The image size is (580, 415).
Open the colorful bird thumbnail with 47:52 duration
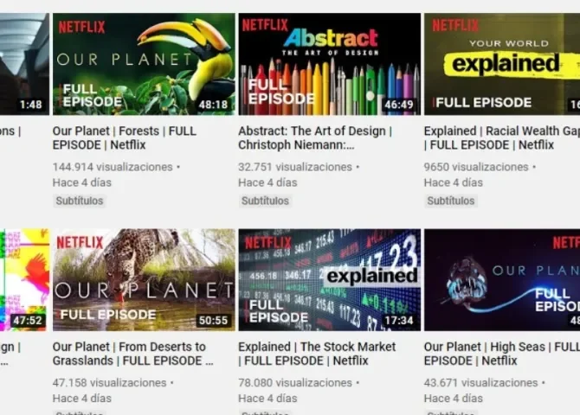(24, 280)
